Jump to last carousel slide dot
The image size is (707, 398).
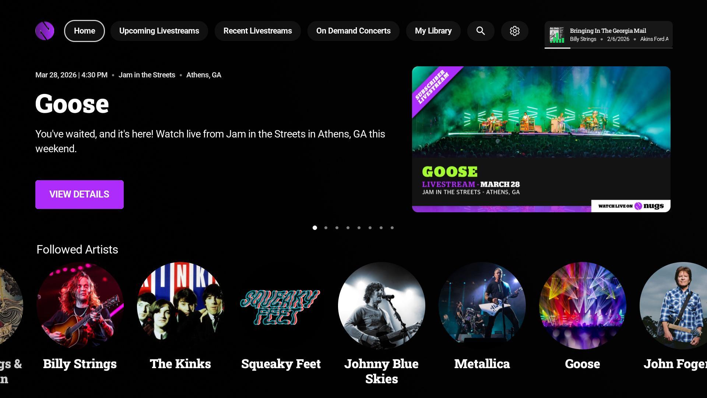392,228
